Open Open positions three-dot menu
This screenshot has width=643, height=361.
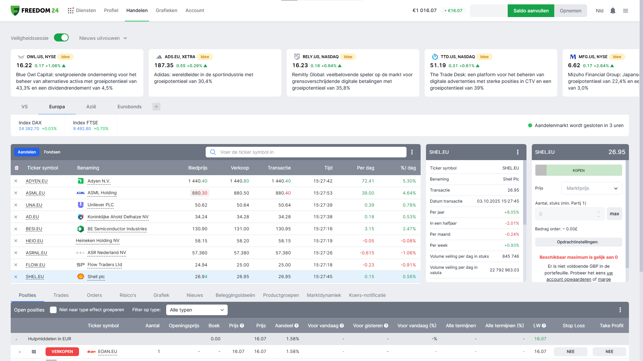click(620, 310)
